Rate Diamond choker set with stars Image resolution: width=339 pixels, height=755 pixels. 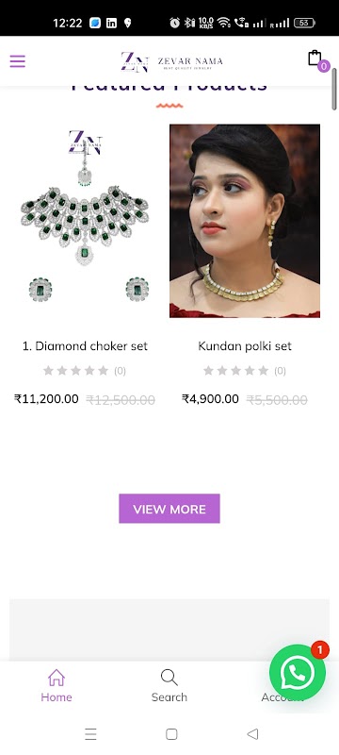(76, 370)
